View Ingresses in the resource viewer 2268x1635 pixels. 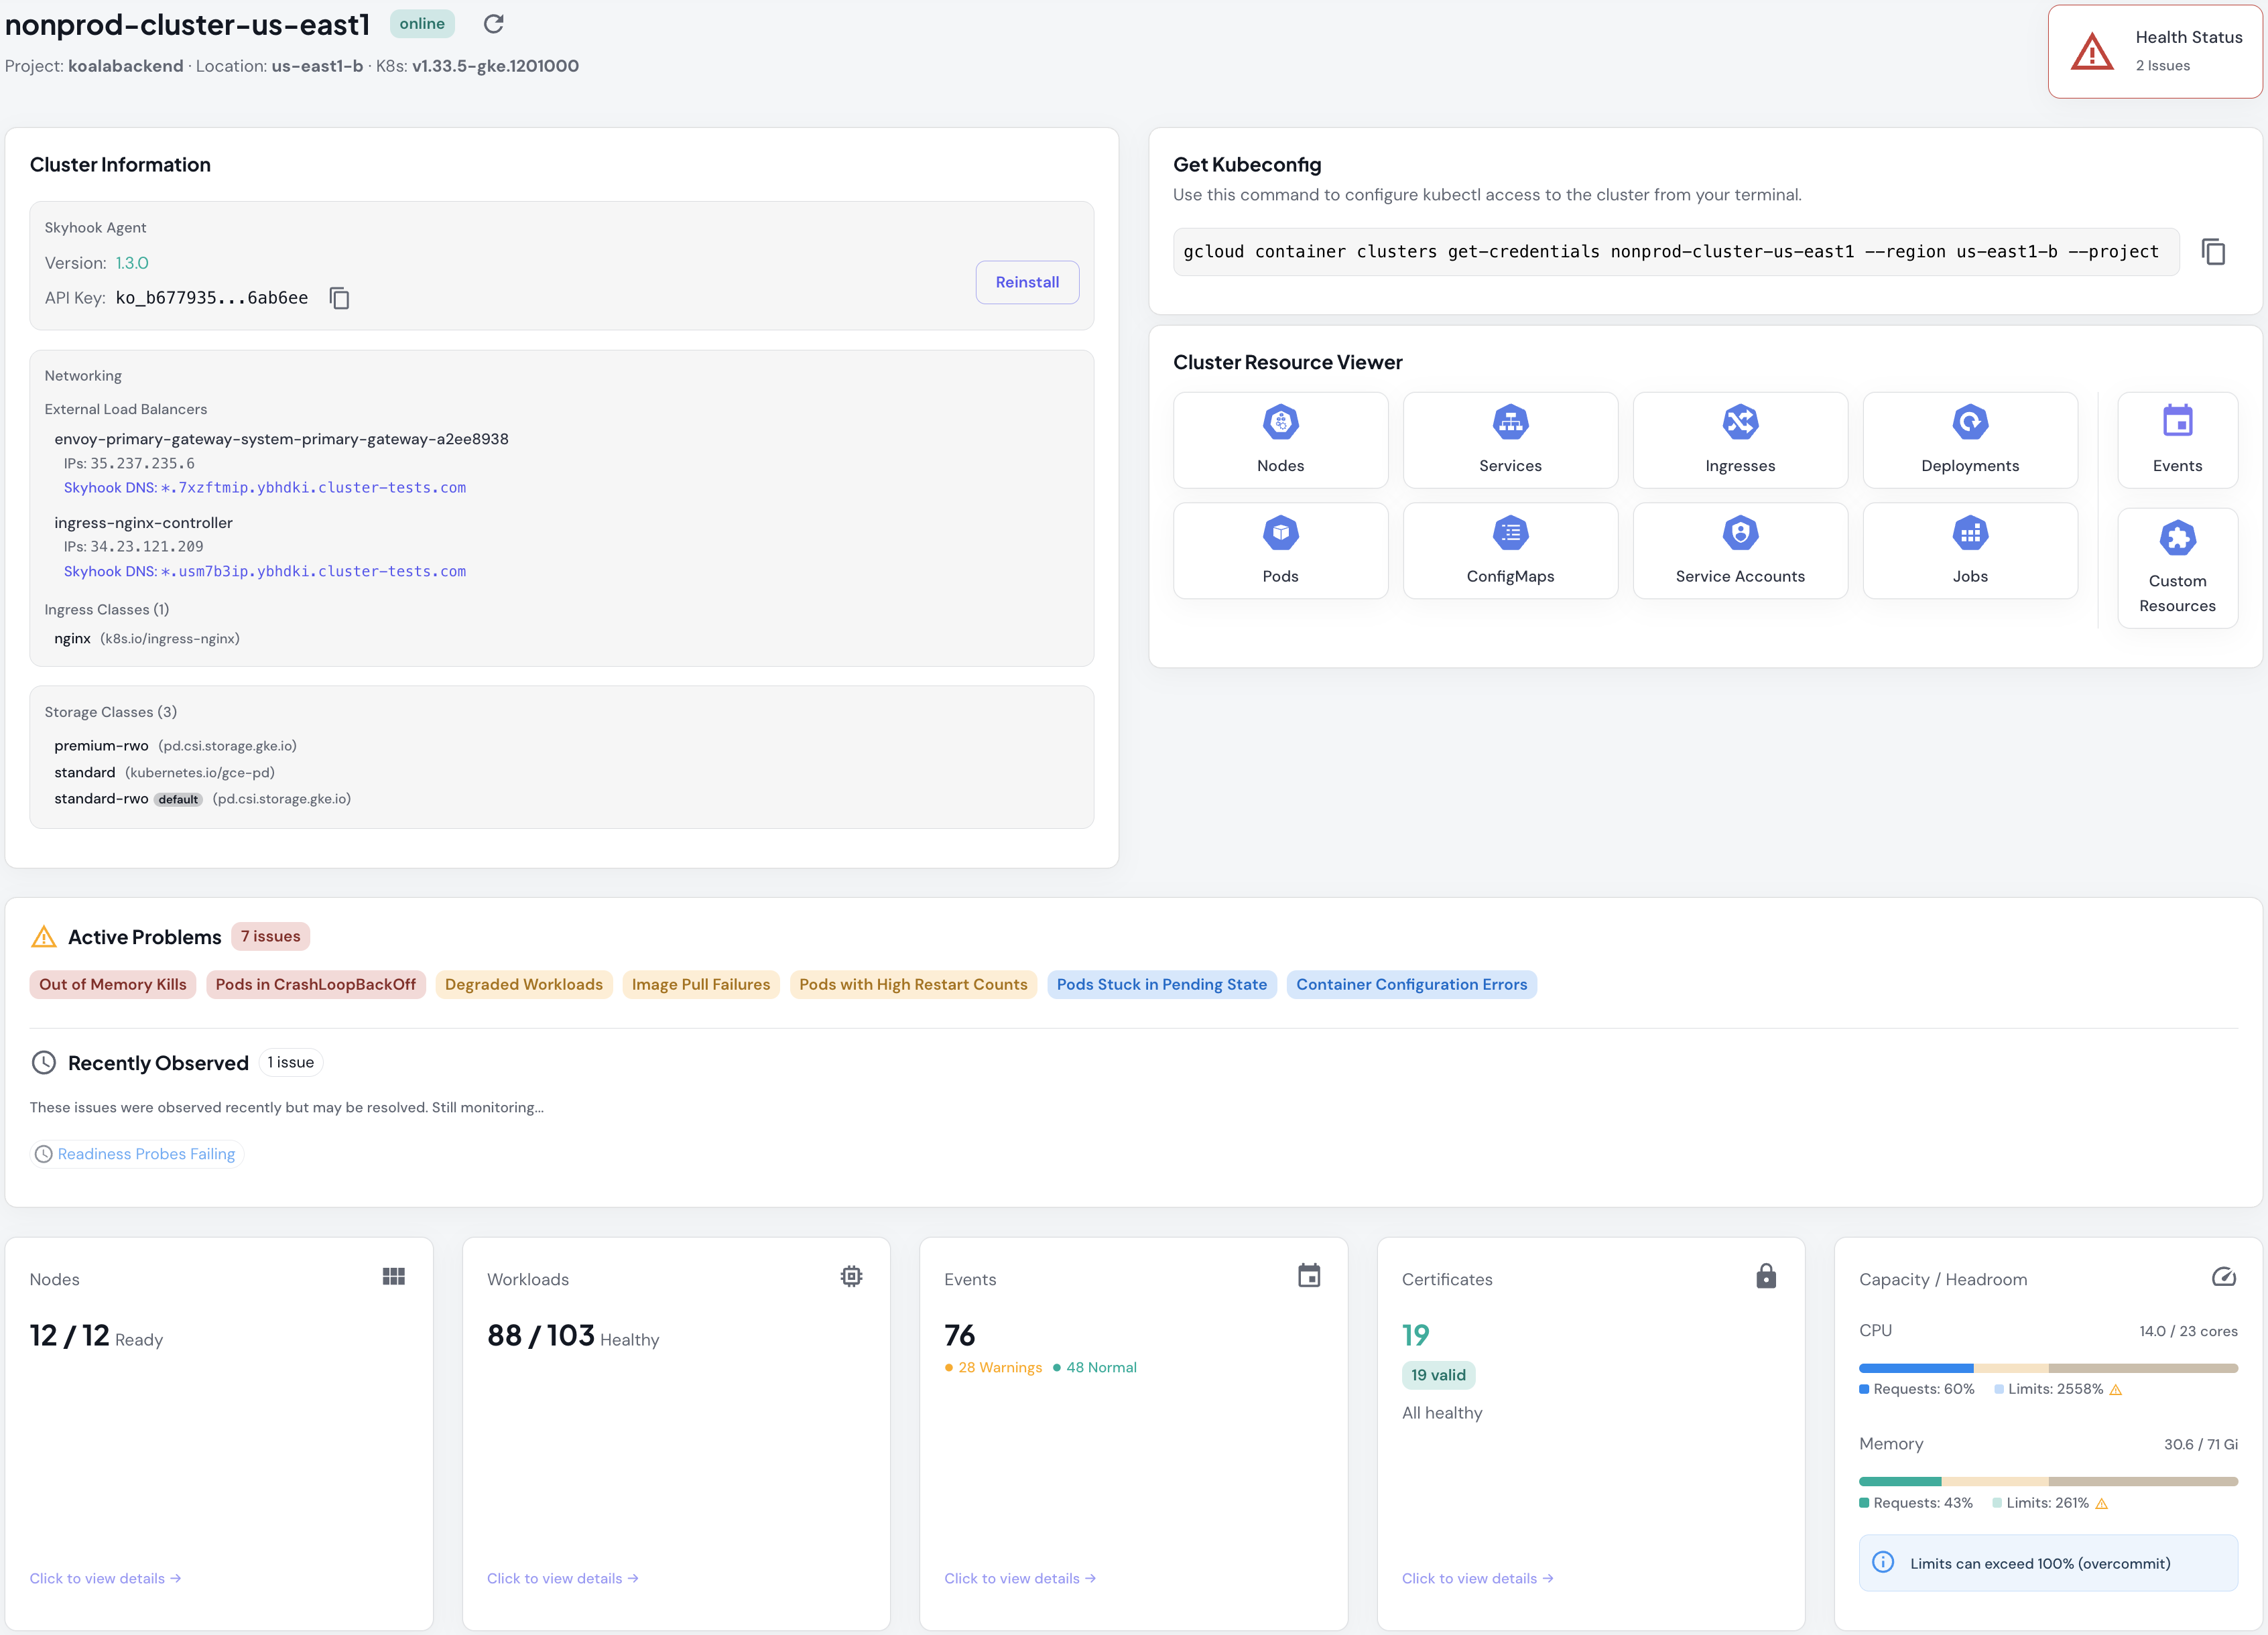click(x=1740, y=440)
